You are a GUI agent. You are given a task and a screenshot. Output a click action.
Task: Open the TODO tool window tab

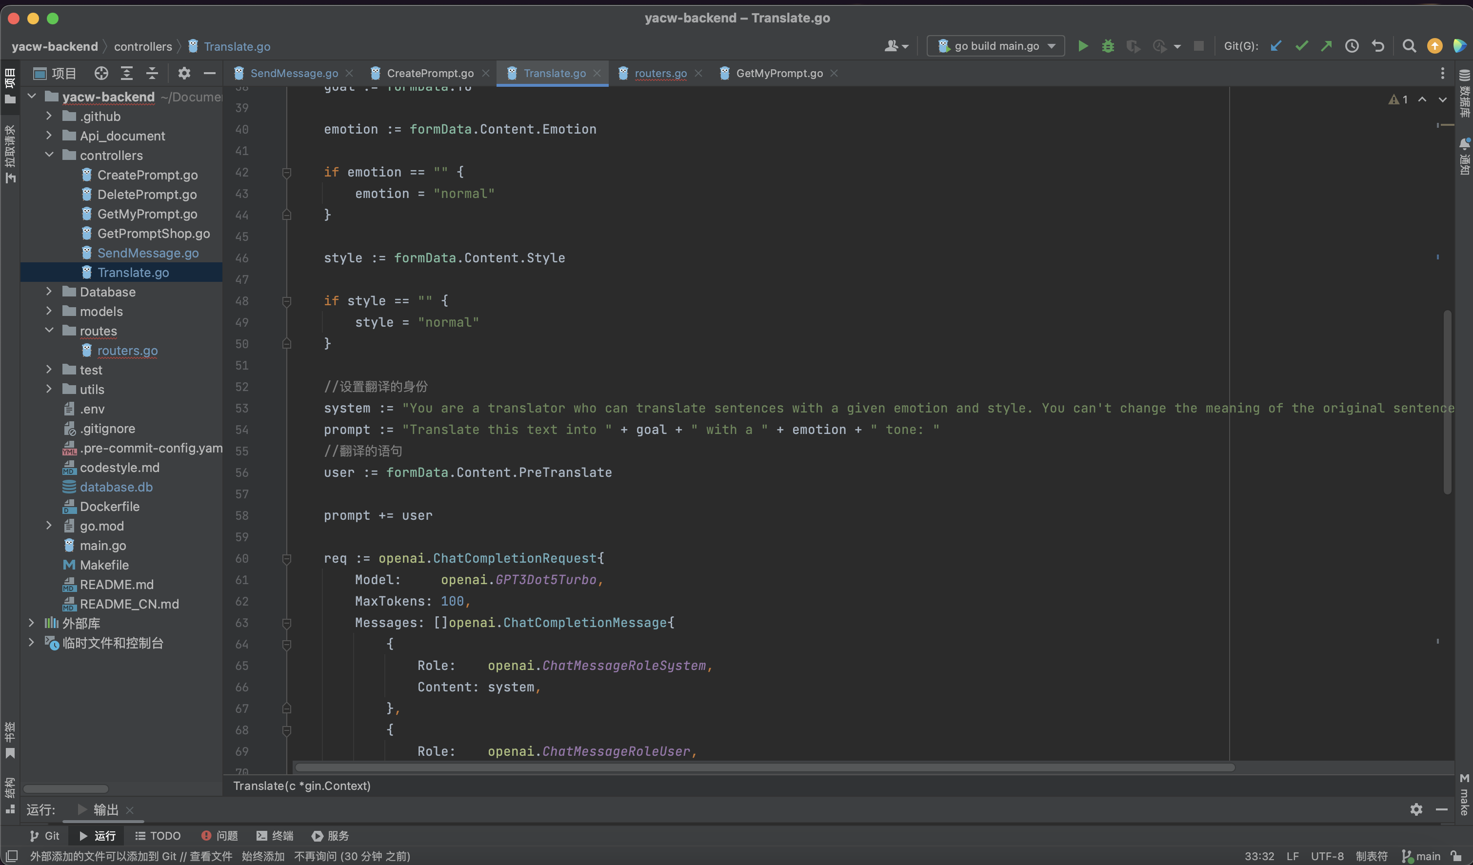(158, 836)
